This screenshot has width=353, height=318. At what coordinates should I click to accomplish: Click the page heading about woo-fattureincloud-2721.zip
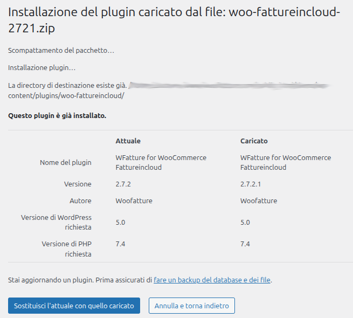pos(174,20)
